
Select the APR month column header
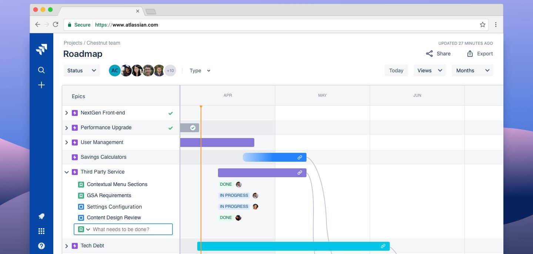[228, 95]
